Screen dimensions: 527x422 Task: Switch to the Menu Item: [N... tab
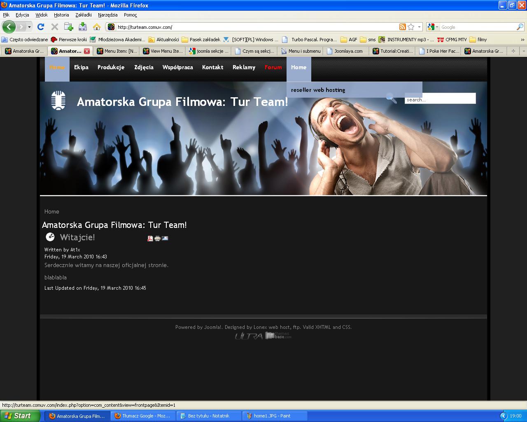click(x=117, y=51)
